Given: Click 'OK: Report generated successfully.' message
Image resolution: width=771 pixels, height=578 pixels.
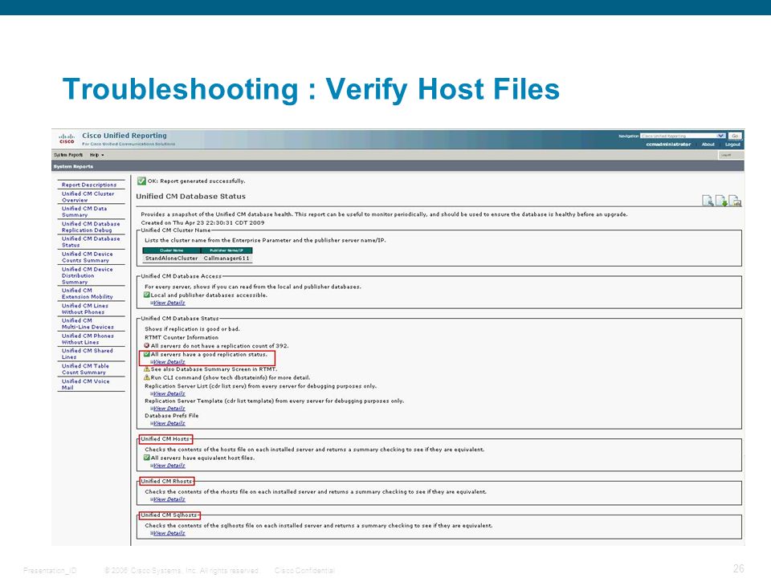Looking at the screenshot, I should (196, 181).
